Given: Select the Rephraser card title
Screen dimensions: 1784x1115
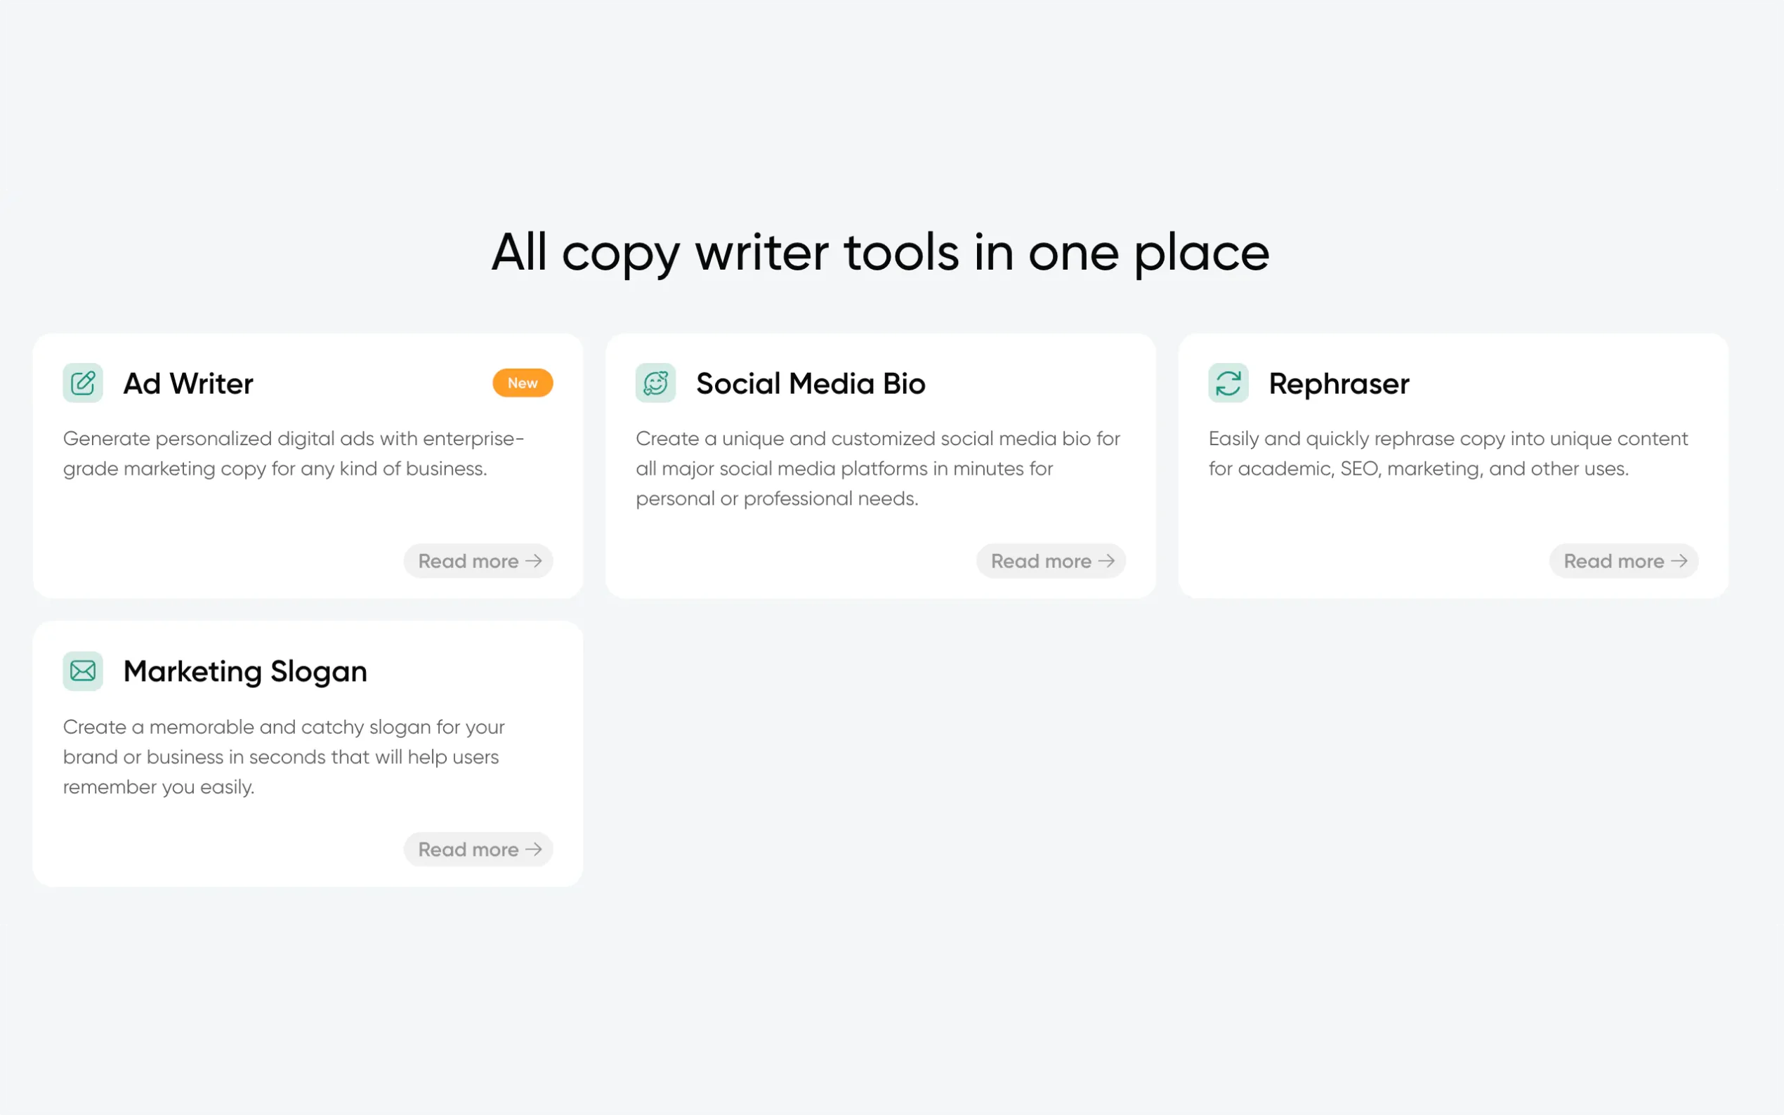Looking at the screenshot, I should (1339, 383).
